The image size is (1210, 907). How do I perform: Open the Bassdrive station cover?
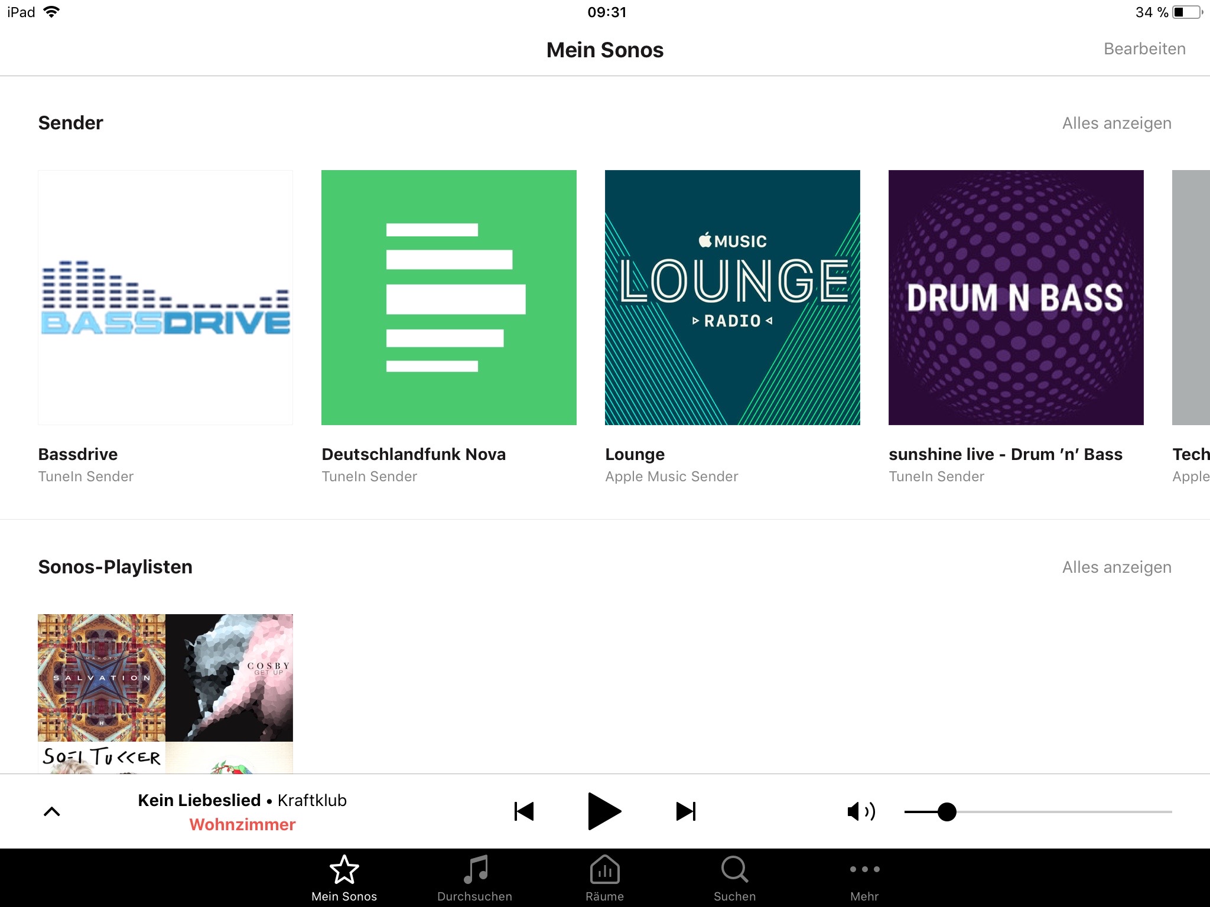coord(165,298)
